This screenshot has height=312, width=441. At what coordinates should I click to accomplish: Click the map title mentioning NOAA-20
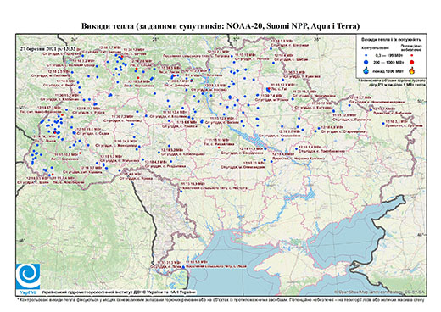[x=220, y=26]
